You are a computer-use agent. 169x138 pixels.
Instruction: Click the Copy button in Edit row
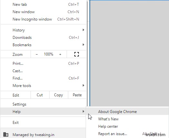(59, 95)
